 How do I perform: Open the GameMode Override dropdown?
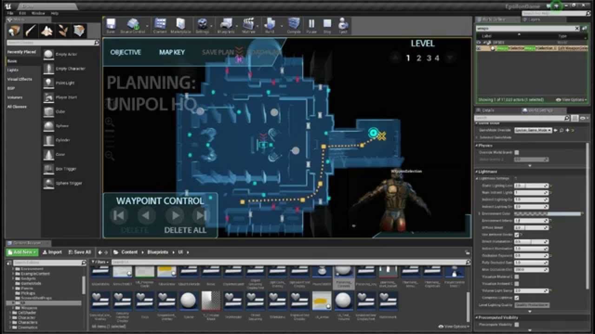click(533, 130)
